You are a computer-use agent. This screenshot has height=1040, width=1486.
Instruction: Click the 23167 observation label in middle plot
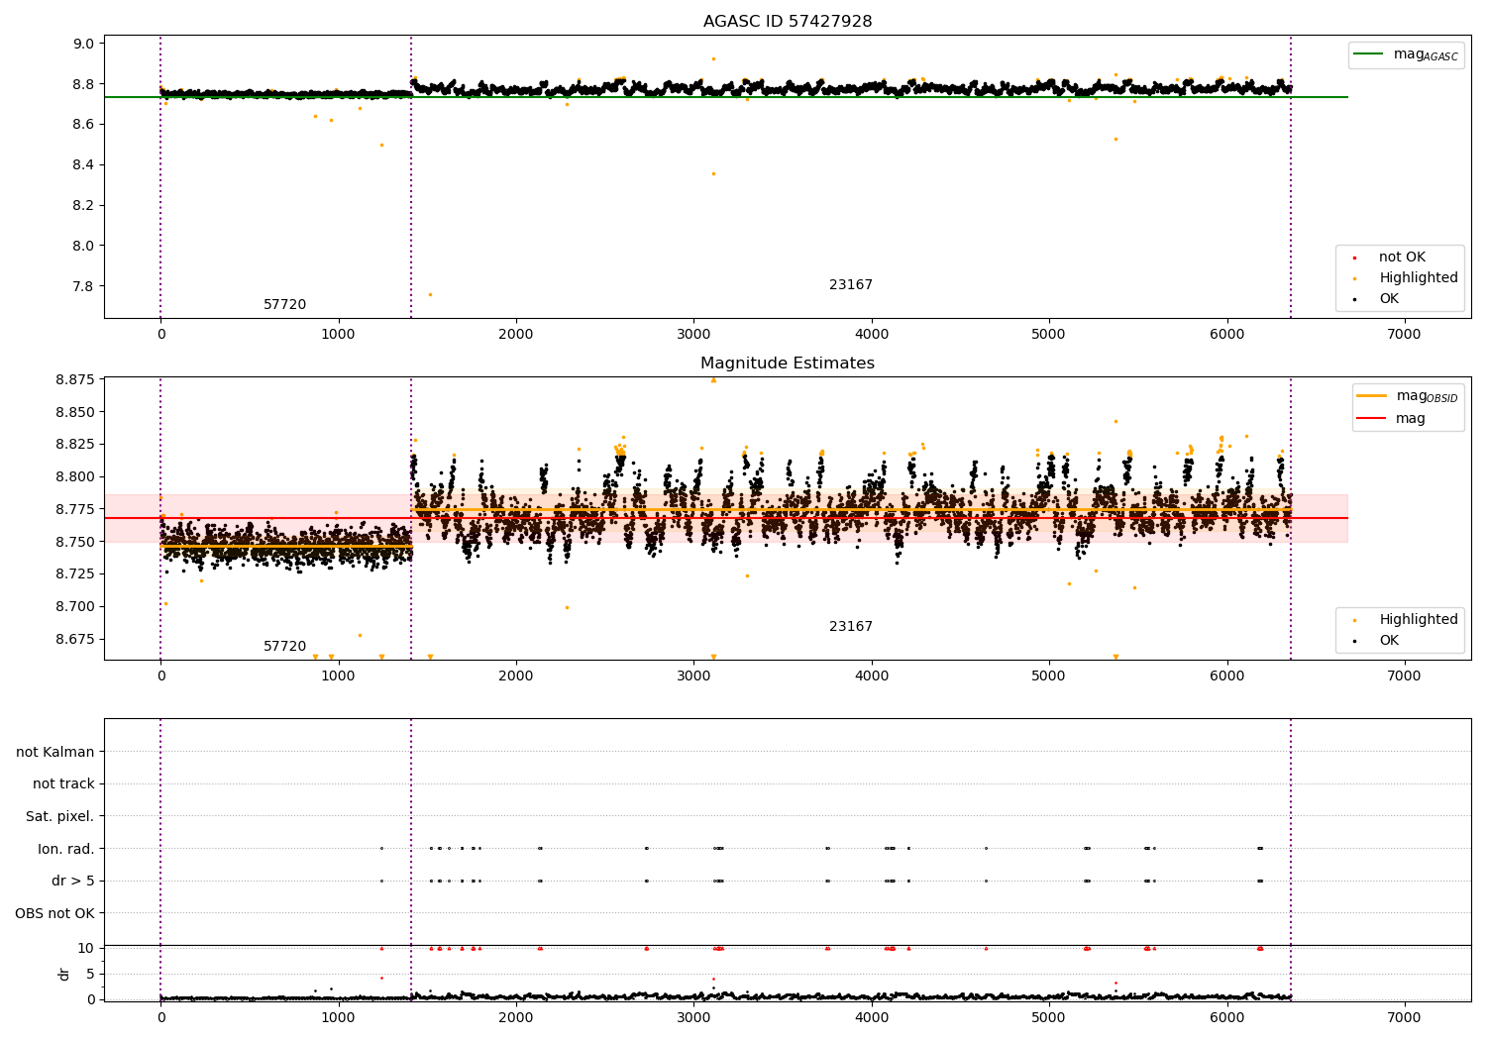(851, 627)
